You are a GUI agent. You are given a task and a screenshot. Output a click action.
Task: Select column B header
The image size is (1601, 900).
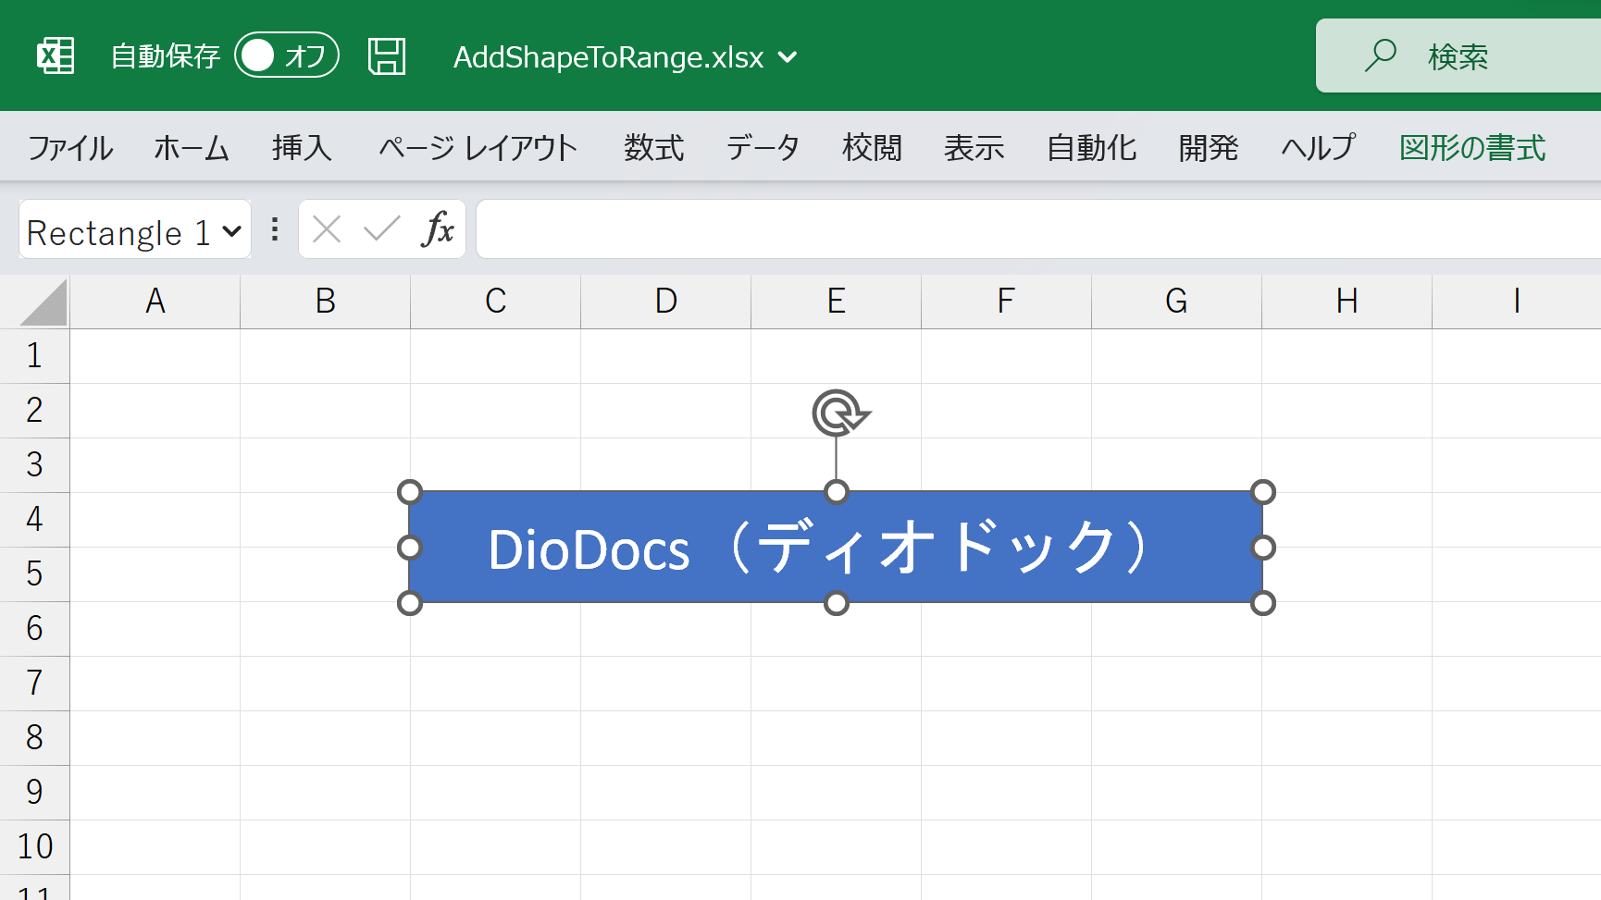(x=326, y=302)
